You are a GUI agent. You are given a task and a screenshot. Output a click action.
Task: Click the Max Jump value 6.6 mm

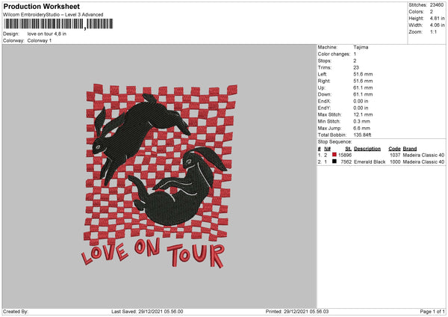tap(361, 128)
